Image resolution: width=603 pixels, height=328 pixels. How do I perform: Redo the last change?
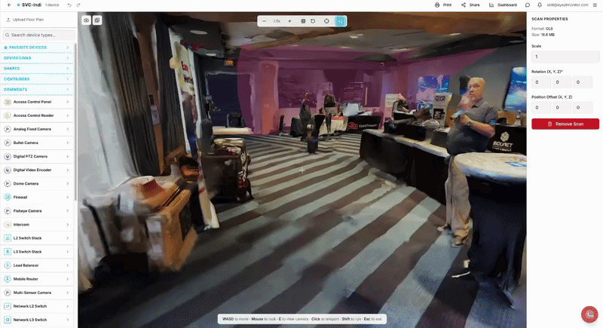[78, 5]
